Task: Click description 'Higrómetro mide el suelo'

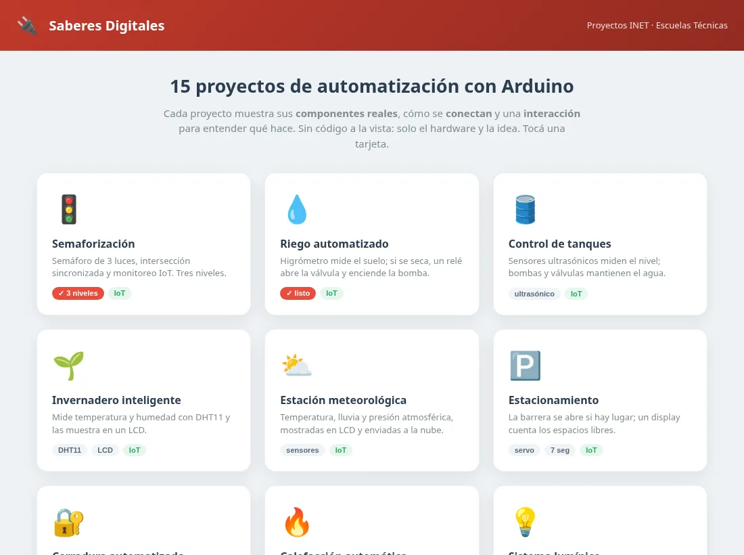Action: pos(371,267)
